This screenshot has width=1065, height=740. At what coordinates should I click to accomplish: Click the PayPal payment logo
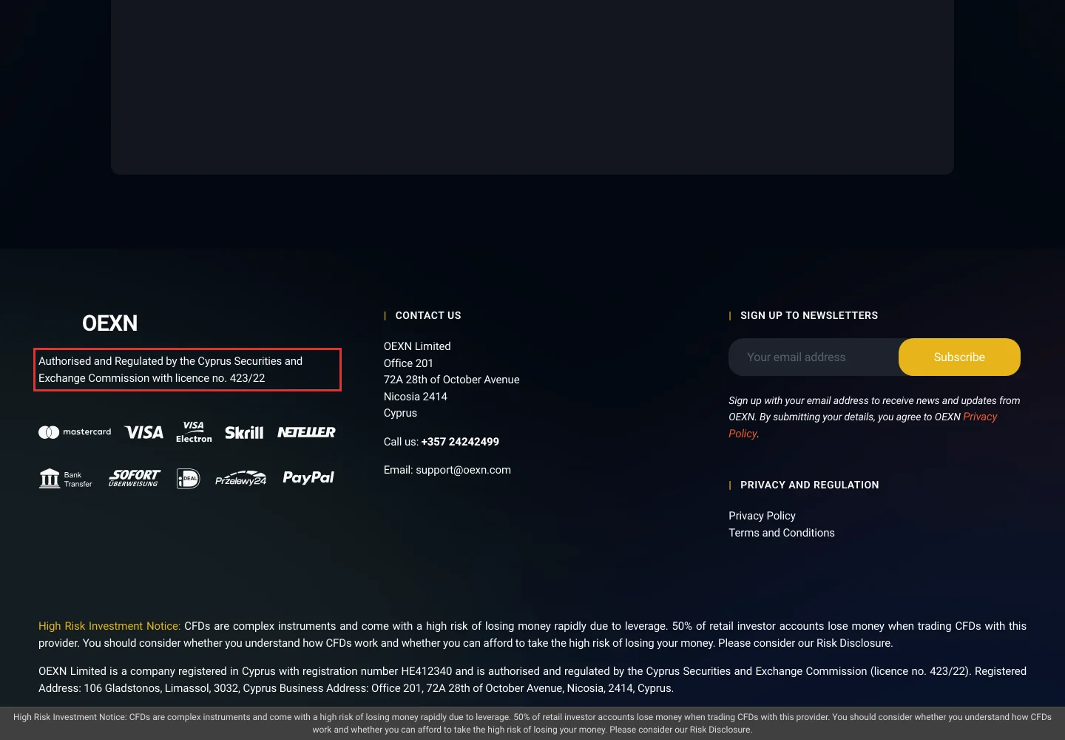tap(308, 478)
